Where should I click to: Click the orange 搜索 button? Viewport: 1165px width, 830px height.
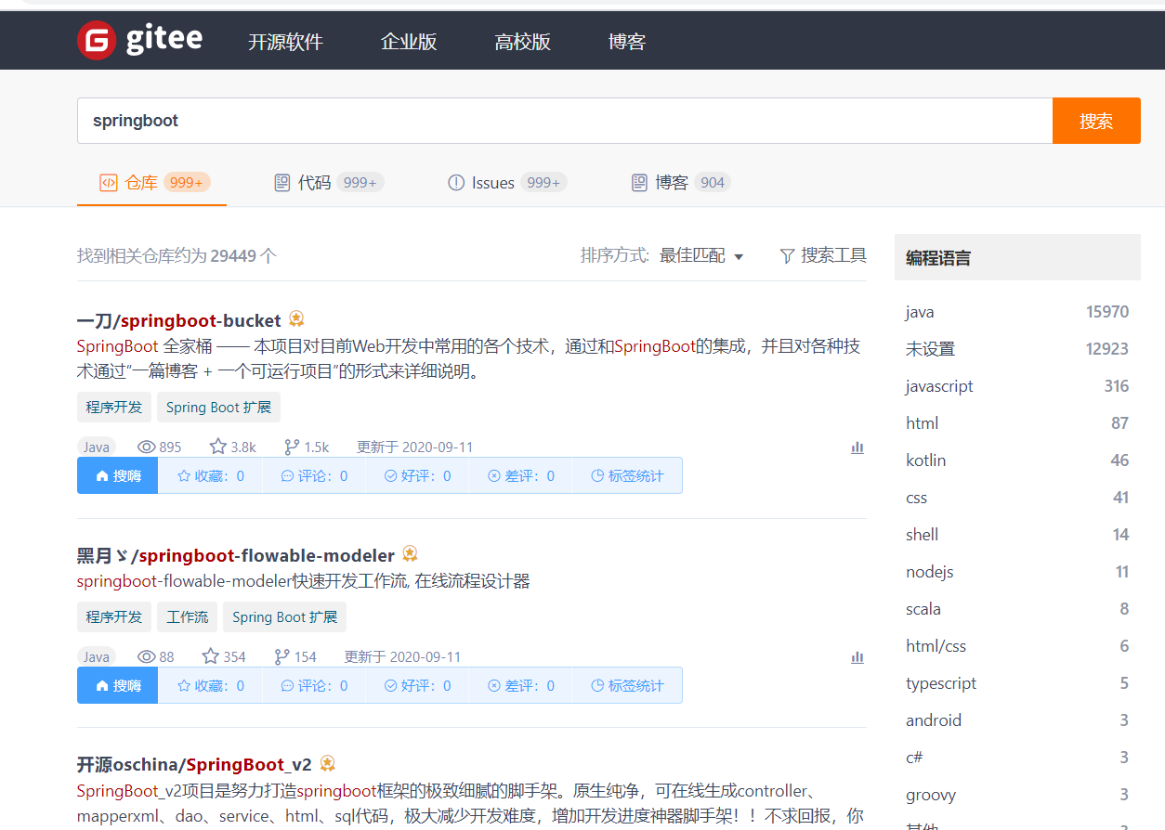point(1096,121)
